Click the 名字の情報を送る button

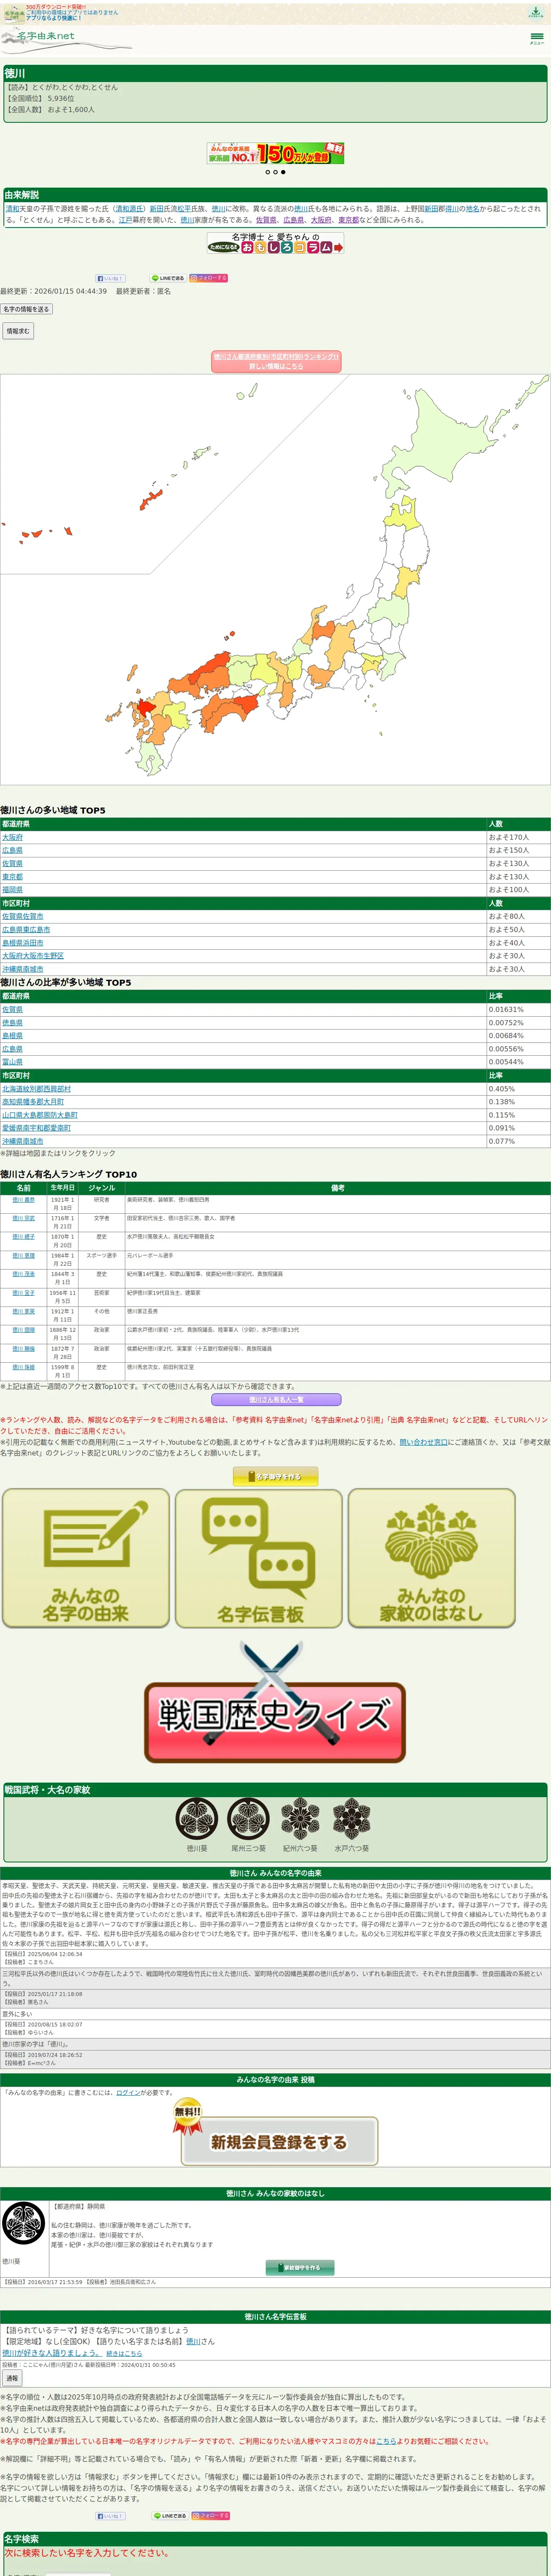pyautogui.click(x=26, y=309)
